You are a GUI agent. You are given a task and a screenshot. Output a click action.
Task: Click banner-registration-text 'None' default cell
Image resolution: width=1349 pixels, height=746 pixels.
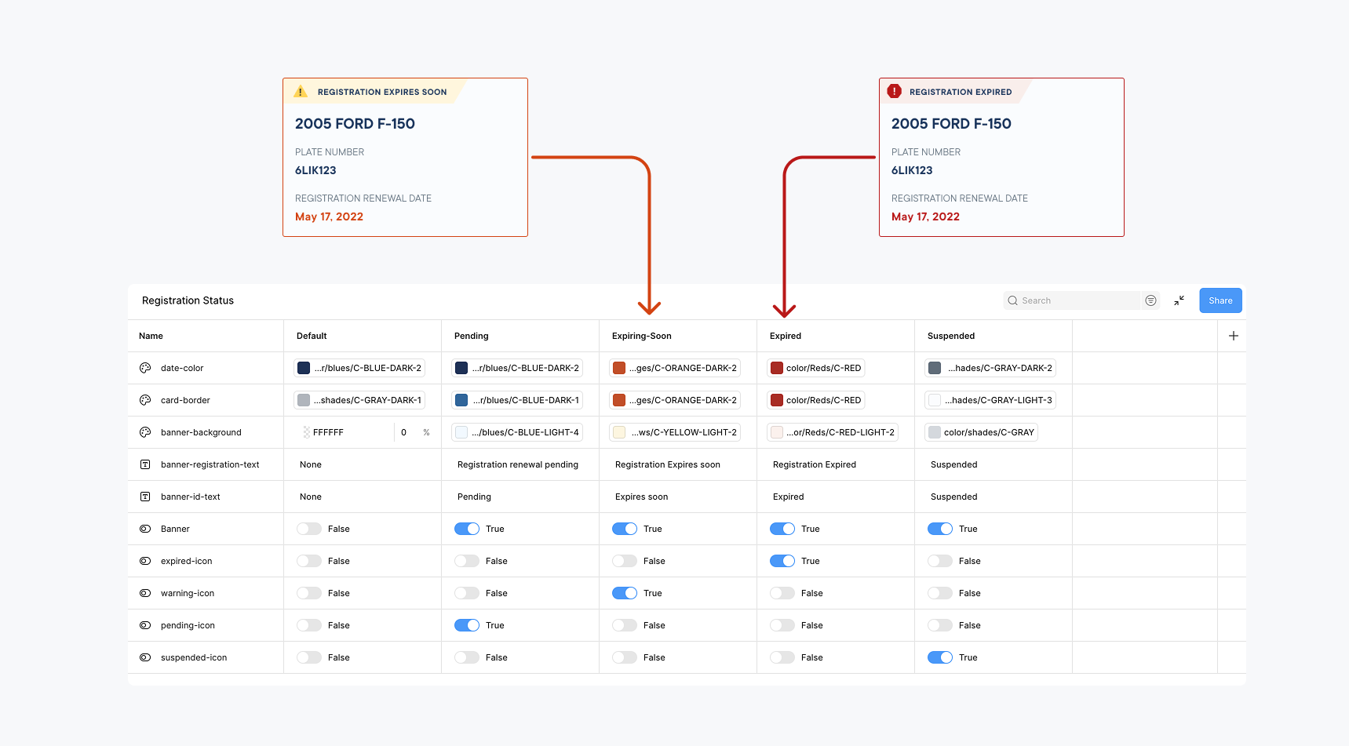coord(362,464)
